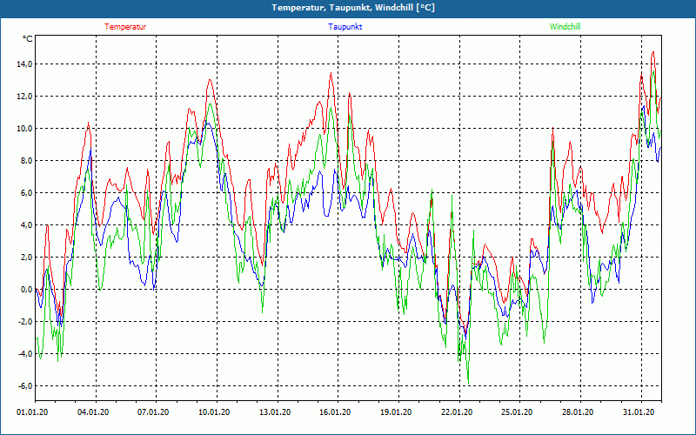Click the -4,0 y-axis value
The height and width of the screenshot is (435, 696).
tap(25, 354)
